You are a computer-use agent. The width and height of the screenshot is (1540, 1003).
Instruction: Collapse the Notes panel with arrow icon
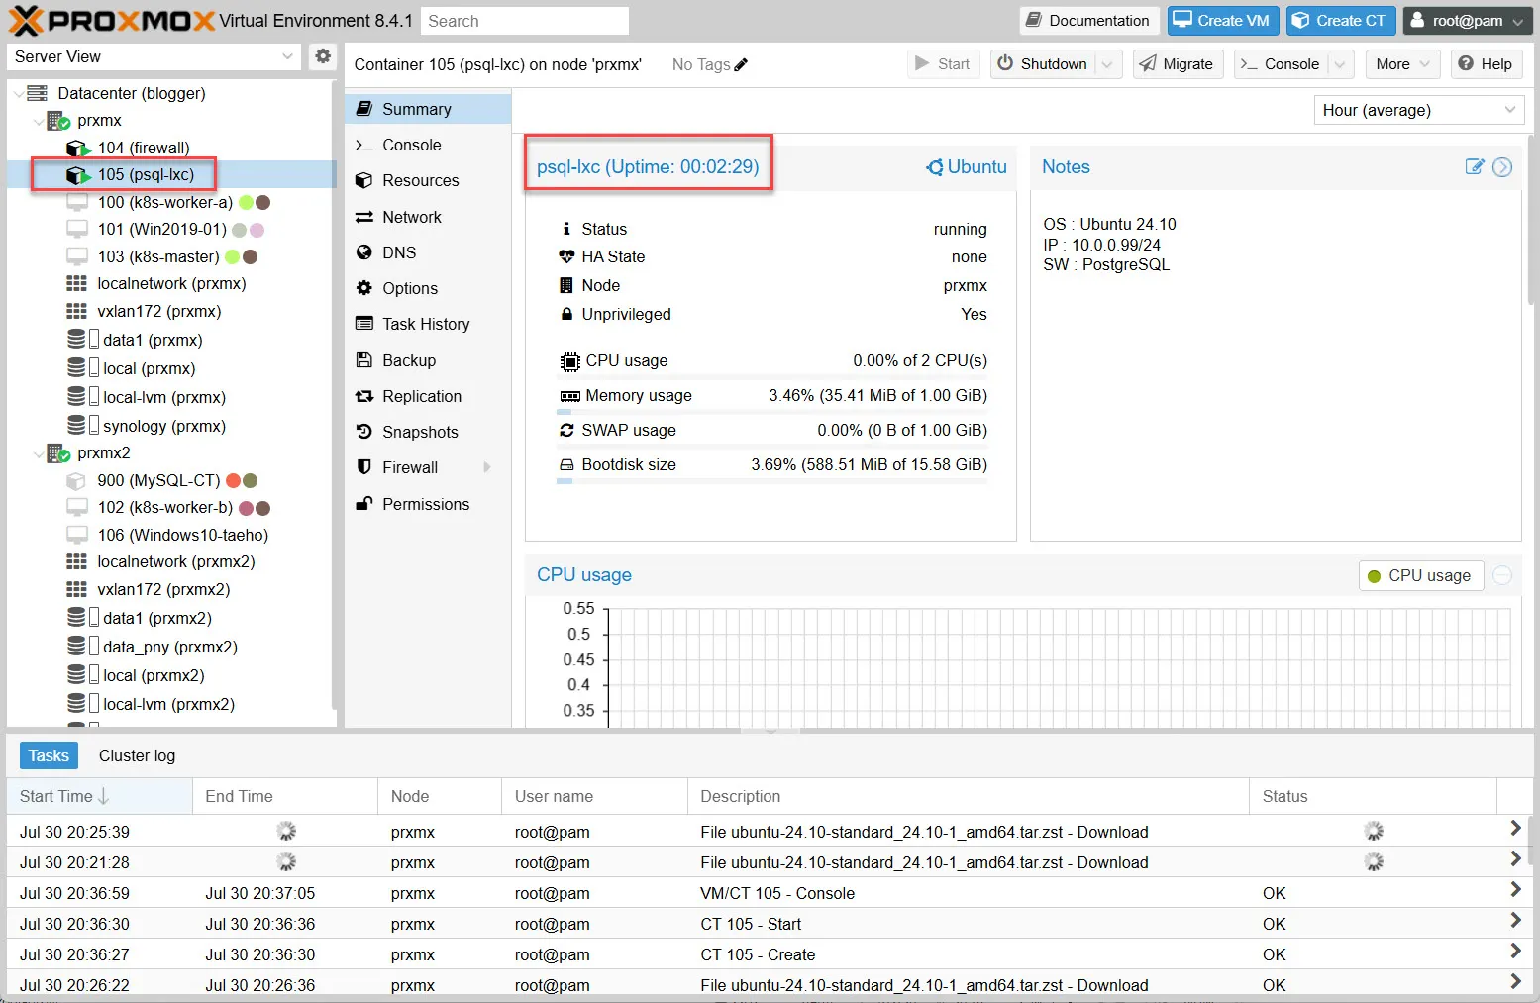click(1502, 167)
